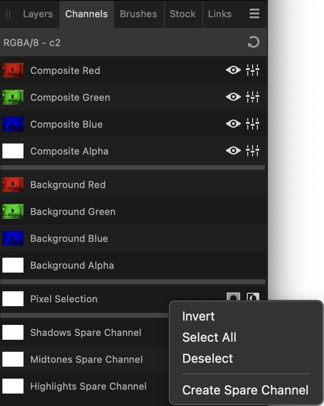Select the Background Red channel thumbnail
The width and height of the screenshot is (324, 406).
(13, 185)
